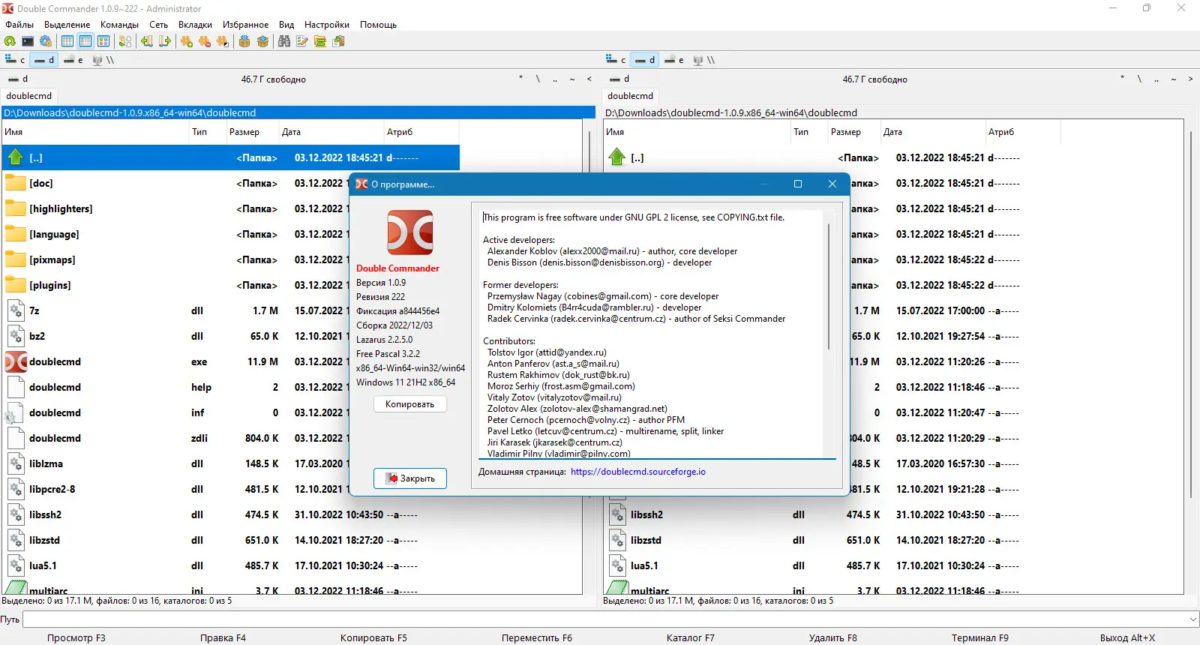Switch to brief view using toolbar icon
The width and height of the screenshot is (1200, 645).
(67, 41)
